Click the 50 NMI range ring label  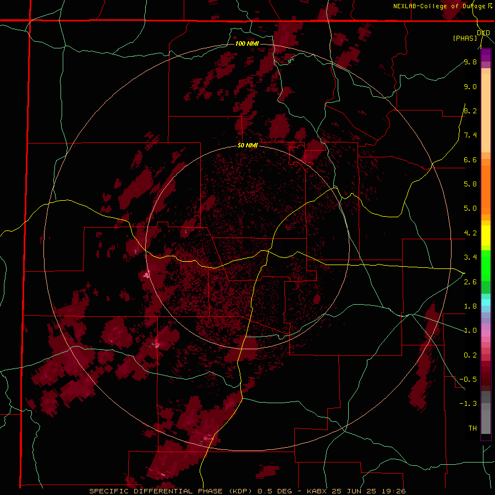[248, 145]
